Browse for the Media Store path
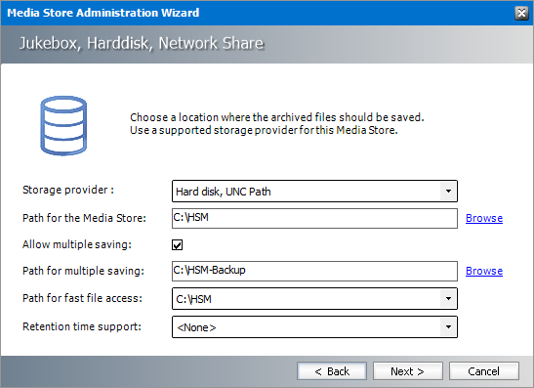The image size is (534, 388). tap(484, 218)
